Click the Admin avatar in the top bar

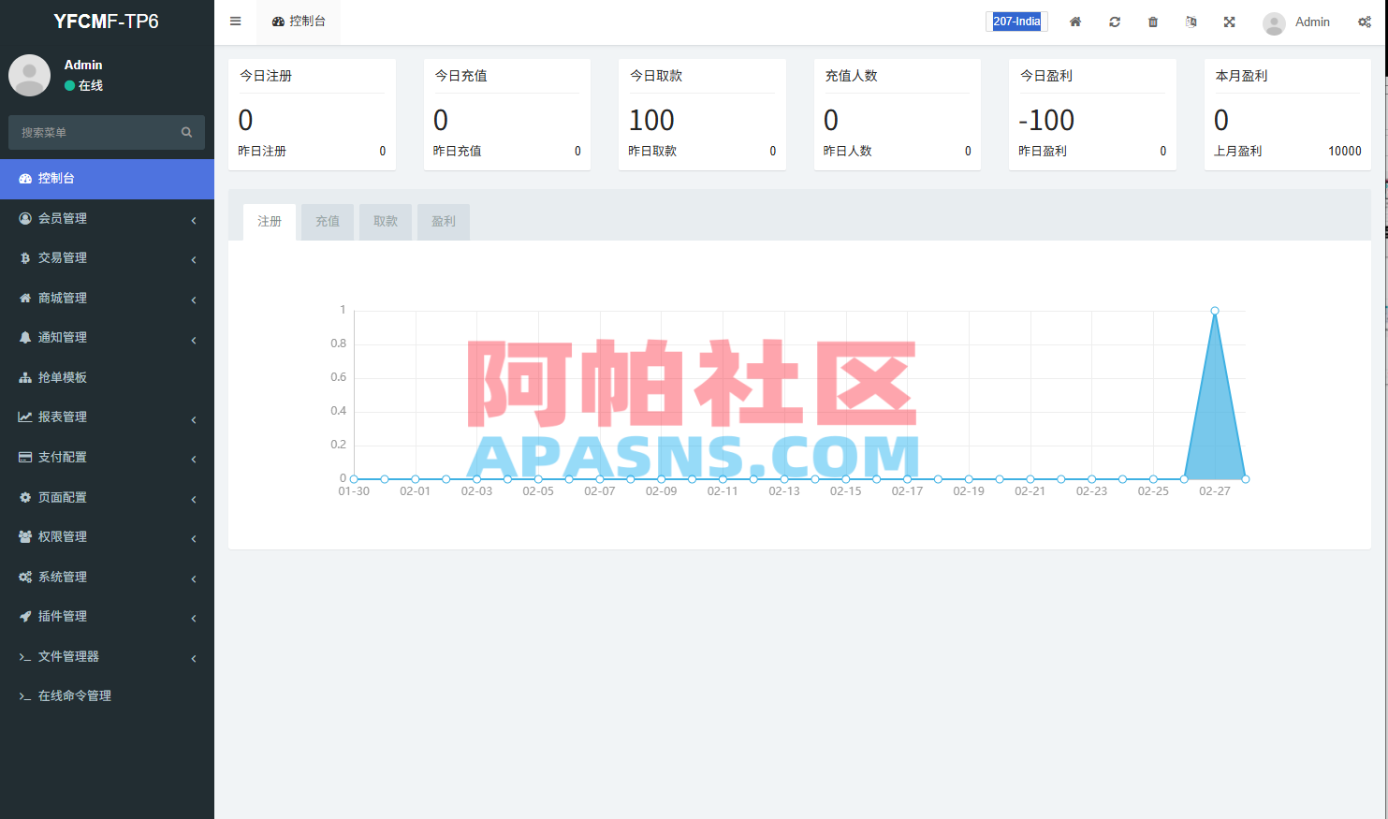(1274, 22)
